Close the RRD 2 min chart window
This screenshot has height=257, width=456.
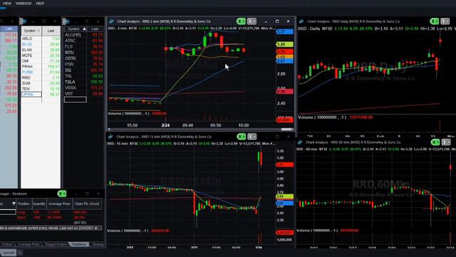[288, 21]
